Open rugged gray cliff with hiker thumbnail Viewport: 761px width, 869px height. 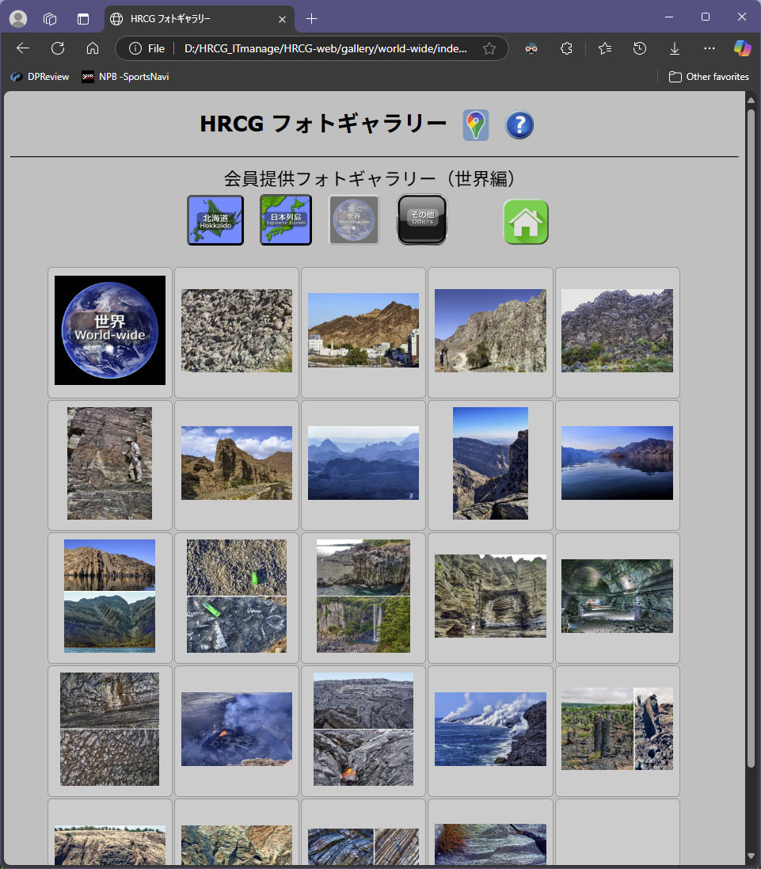point(490,330)
